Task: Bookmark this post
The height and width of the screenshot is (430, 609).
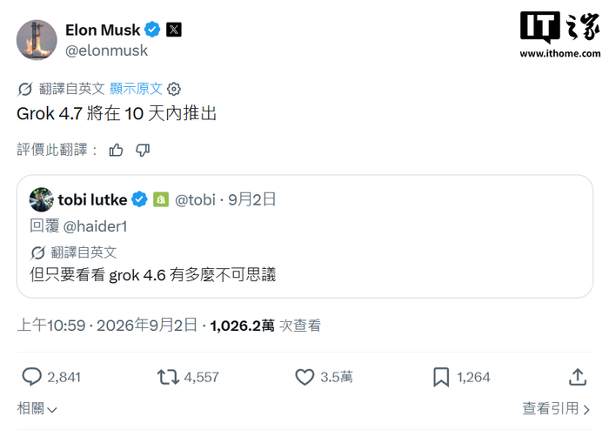Action: coord(441,377)
